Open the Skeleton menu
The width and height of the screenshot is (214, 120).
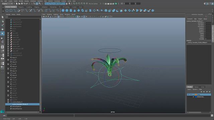pyautogui.click(x=40, y=1)
